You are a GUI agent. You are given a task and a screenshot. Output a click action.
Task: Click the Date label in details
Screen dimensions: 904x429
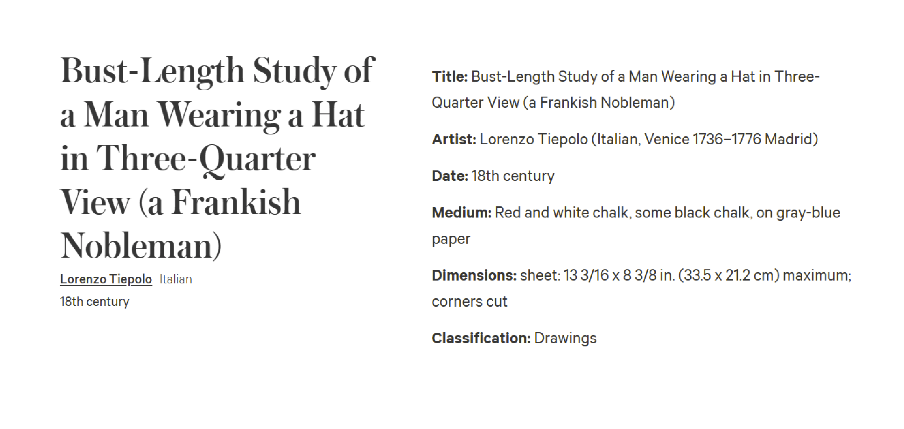450,176
